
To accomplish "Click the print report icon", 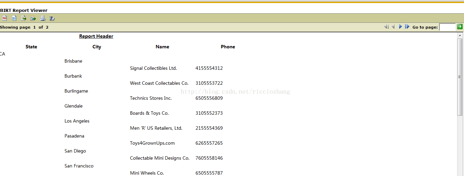I will click(43, 18).
